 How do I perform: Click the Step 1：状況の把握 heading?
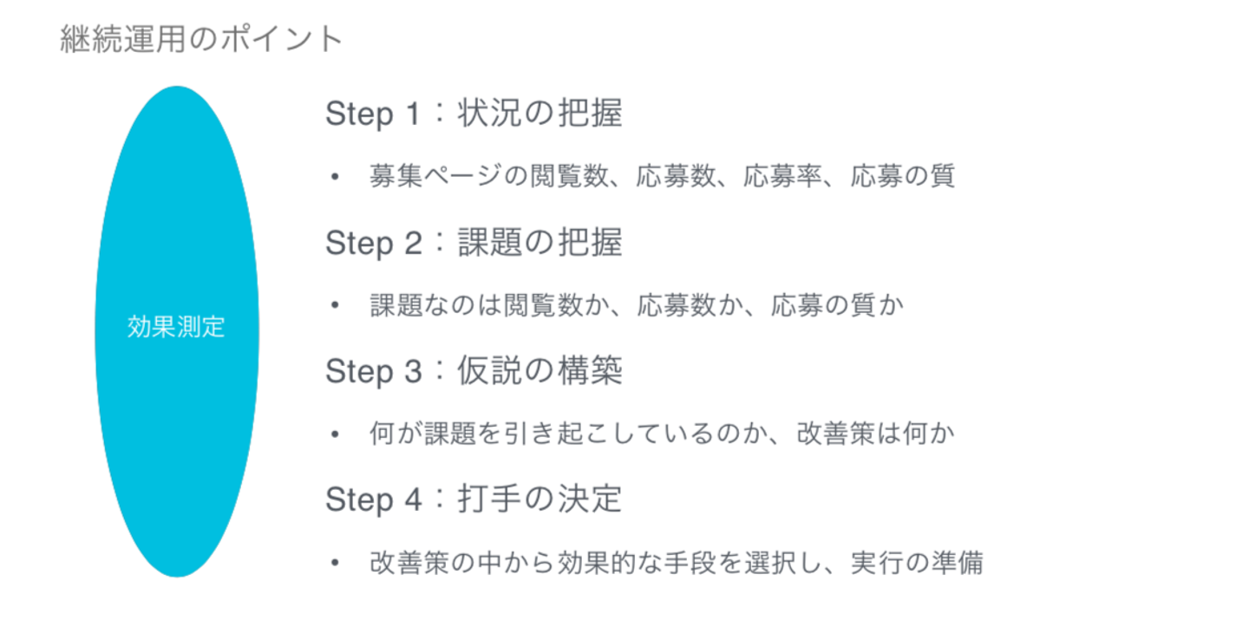click(474, 114)
